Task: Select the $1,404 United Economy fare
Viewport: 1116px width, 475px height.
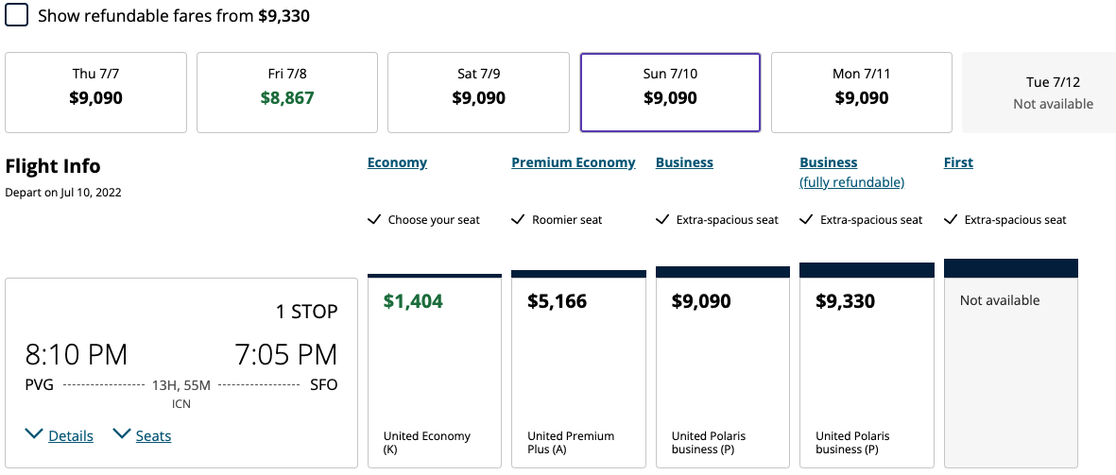Action: point(435,370)
